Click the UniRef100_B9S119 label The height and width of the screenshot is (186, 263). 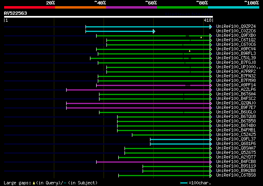(x=236, y=166)
